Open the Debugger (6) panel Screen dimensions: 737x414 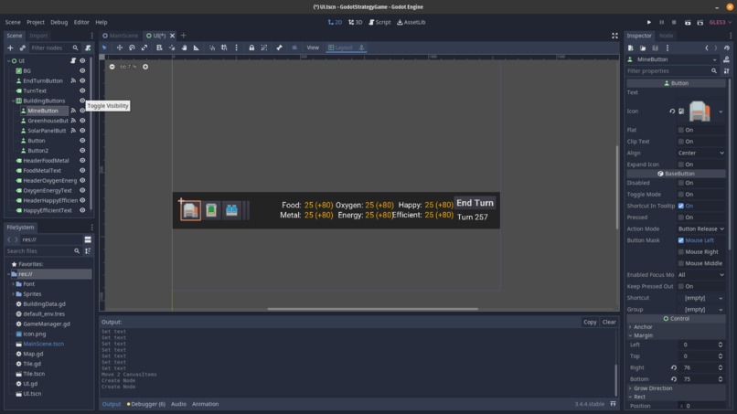coord(146,404)
